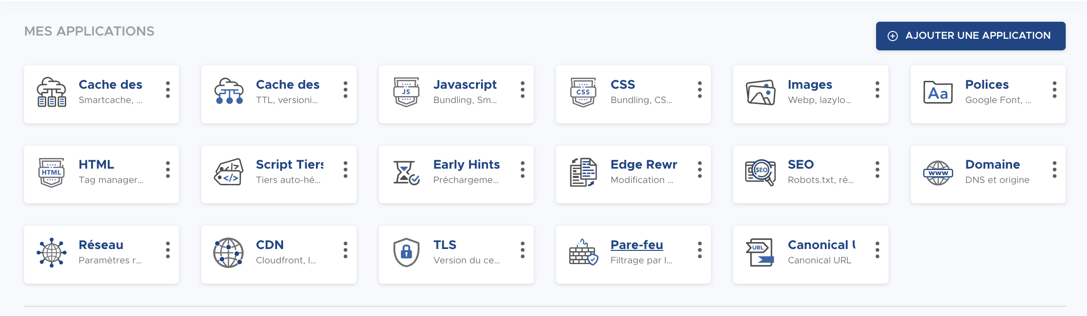This screenshot has width=1087, height=316.
Task: Open the Javascript application title
Action: pyautogui.click(x=465, y=85)
